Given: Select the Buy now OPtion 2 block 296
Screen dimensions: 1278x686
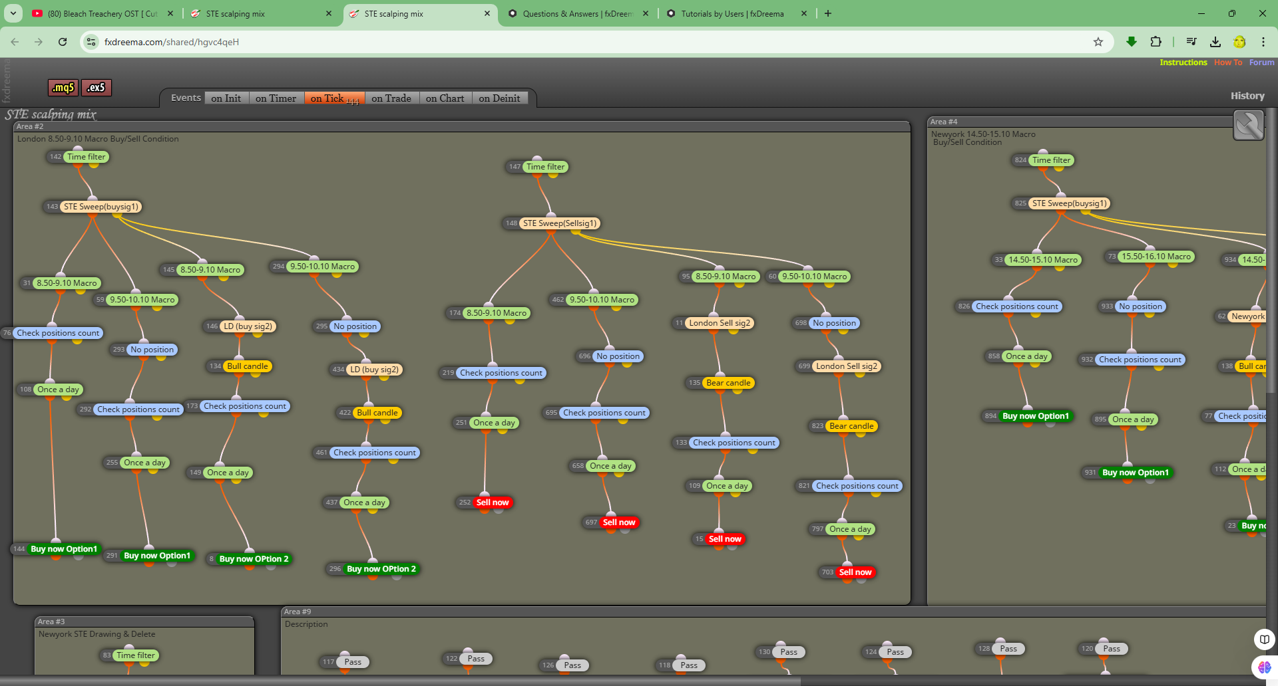Looking at the screenshot, I should [x=381, y=569].
